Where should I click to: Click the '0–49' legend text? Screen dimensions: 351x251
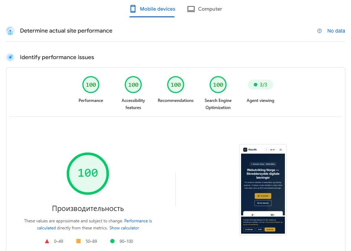[x=58, y=241]
